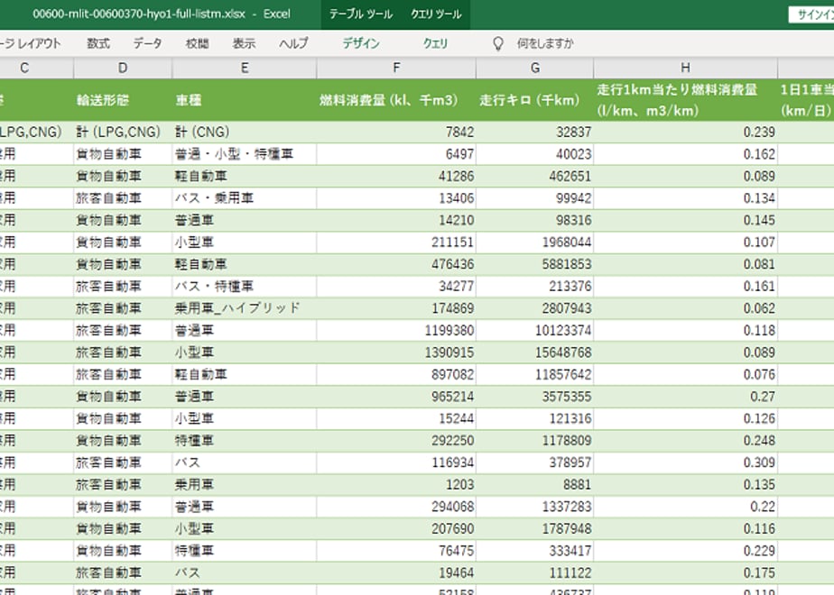Select column C header
Viewport: 834px width, 595px height.
pyautogui.click(x=37, y=68)
